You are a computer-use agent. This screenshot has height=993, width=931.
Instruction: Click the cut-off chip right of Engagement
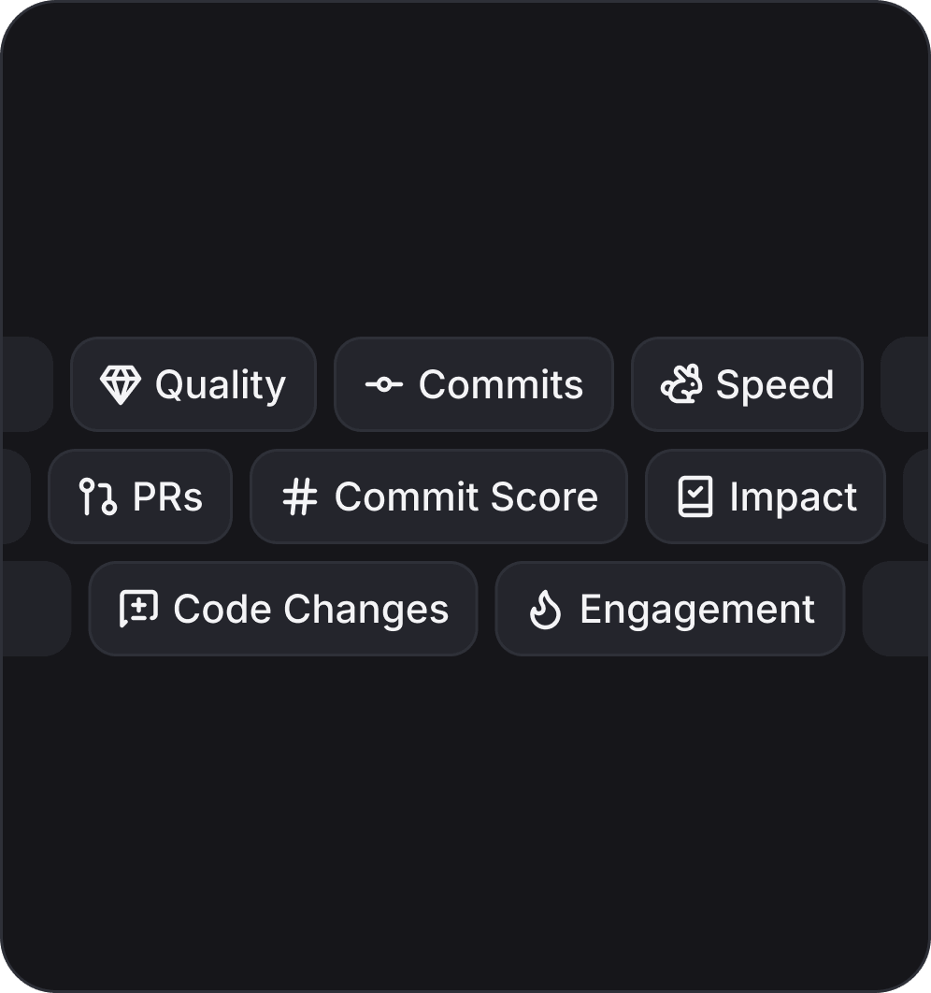tap(895, 609)
